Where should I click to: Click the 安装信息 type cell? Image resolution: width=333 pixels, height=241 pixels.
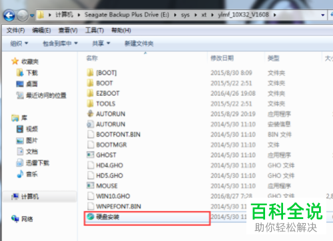279,124
